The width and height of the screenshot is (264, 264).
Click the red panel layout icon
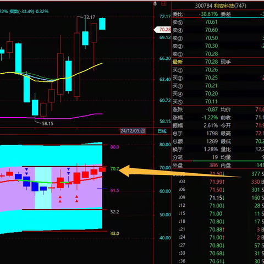point(164,3)
